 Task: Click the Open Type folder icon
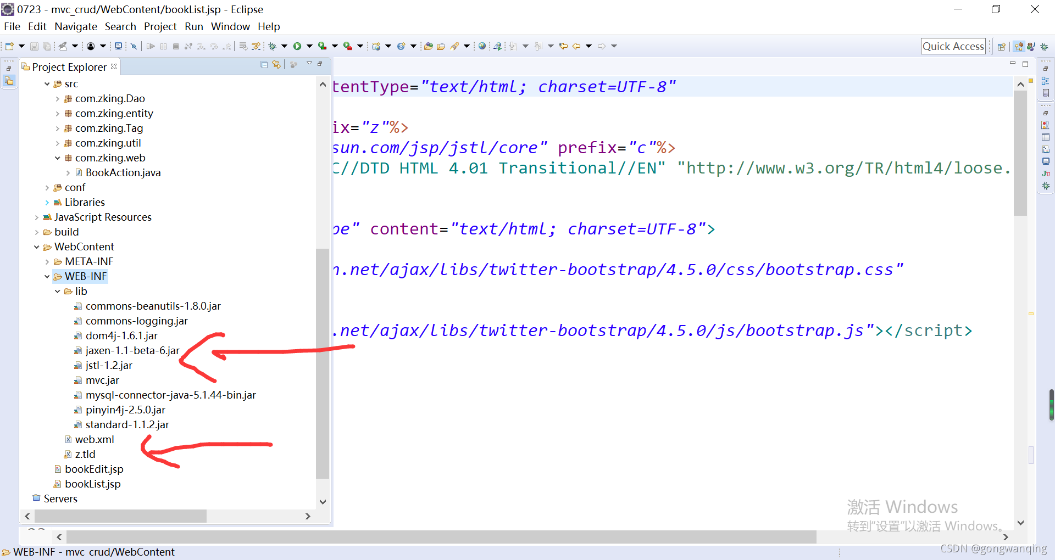pyautogui.click(x=429, y=46)
